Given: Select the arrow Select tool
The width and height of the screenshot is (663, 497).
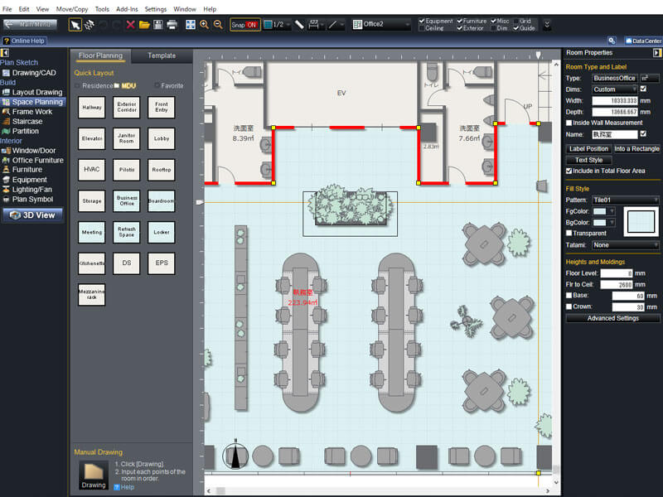Looking at the screenshot, I should tap(75, 25).
